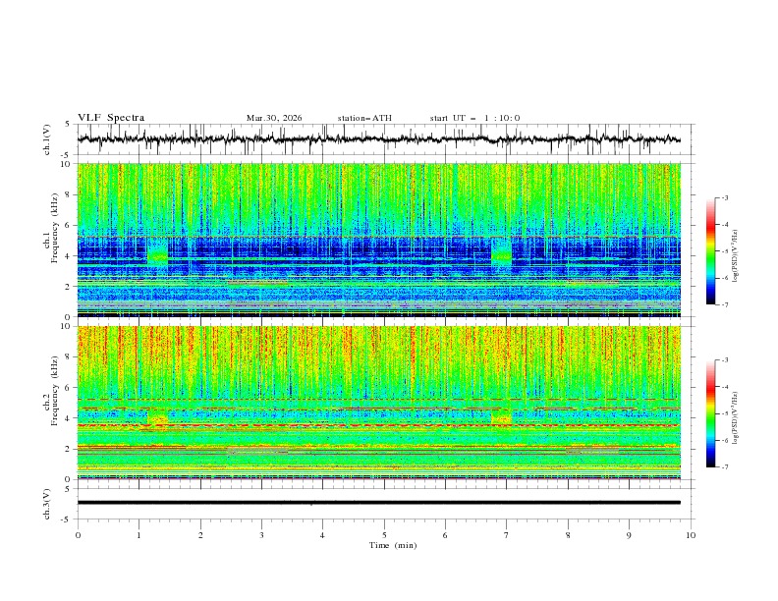Click the ch.1 voltage waveform trace
This screenshot has width=778, height=601.
378,139
